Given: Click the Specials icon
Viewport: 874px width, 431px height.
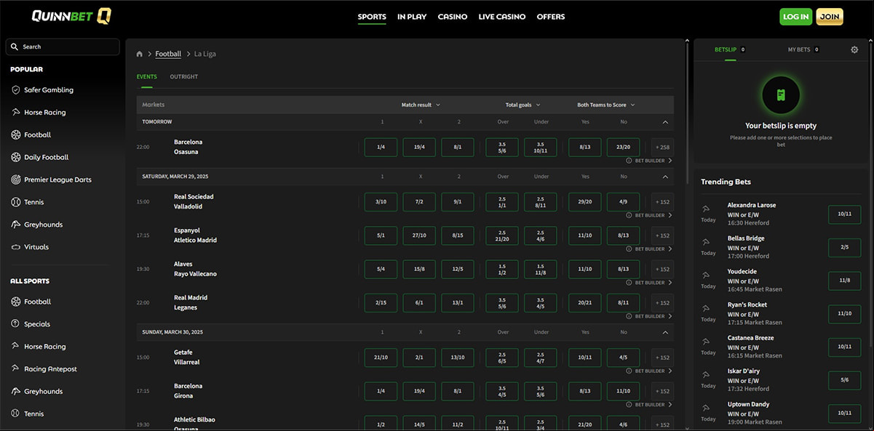Looking at the screenshot, I should click(16, 324).
